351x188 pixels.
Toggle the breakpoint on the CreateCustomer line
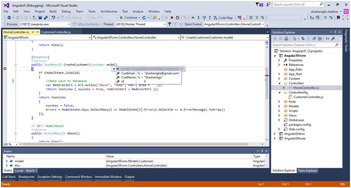click(x=5, y=69)
